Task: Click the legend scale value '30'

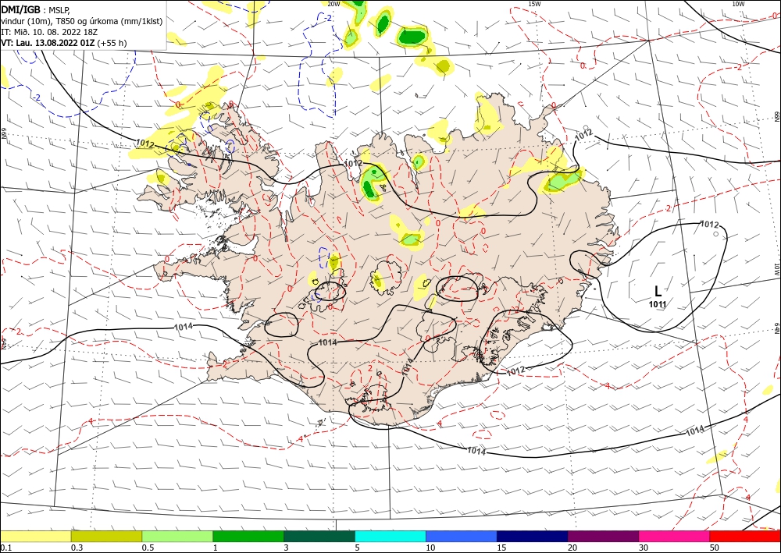Action: (644, 548)
